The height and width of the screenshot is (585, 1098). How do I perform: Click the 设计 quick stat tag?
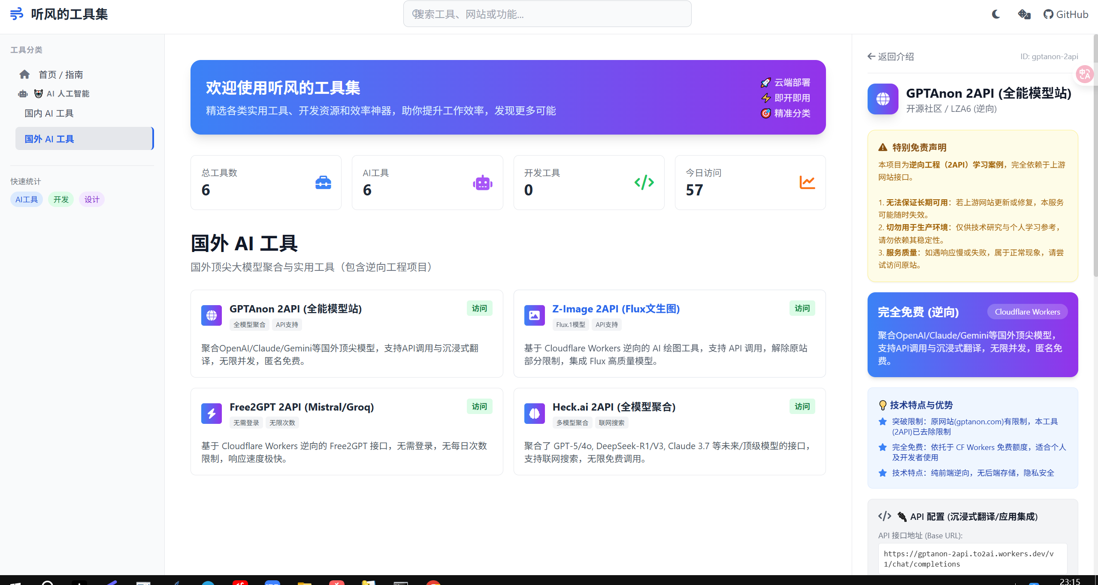pyautogui.click(x=92, y=199)
